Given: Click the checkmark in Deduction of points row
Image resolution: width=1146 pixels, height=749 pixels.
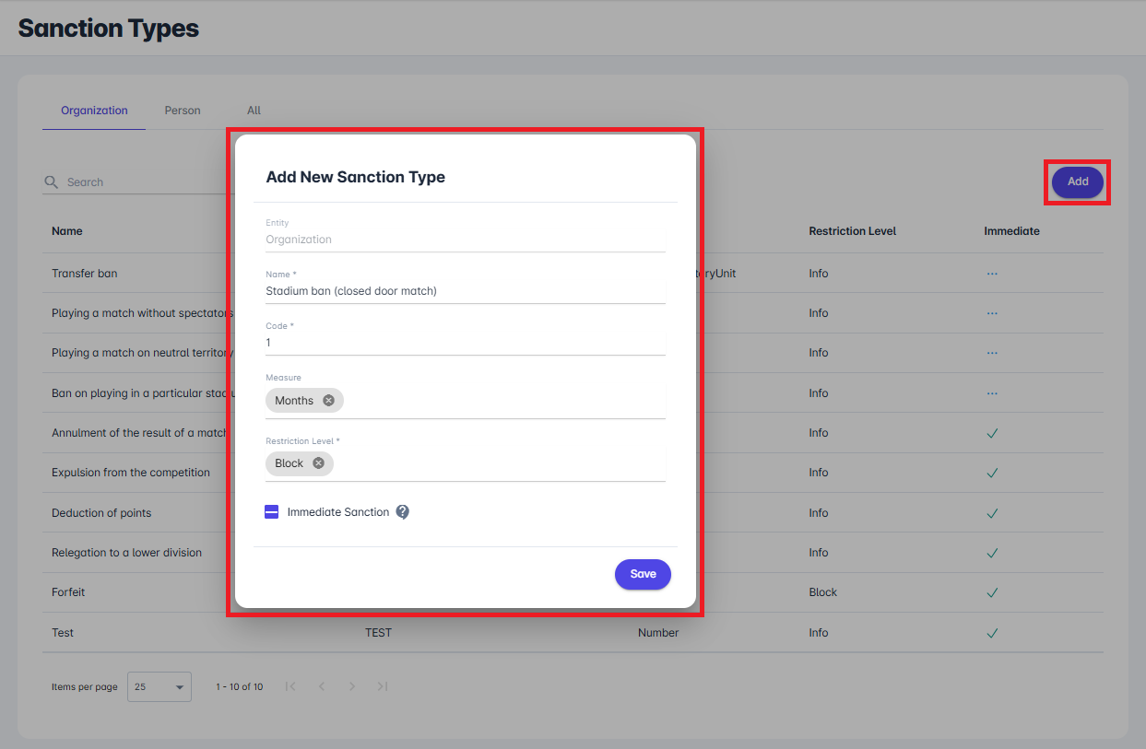Looking at the screenshot, I should [x=992, y=513].
